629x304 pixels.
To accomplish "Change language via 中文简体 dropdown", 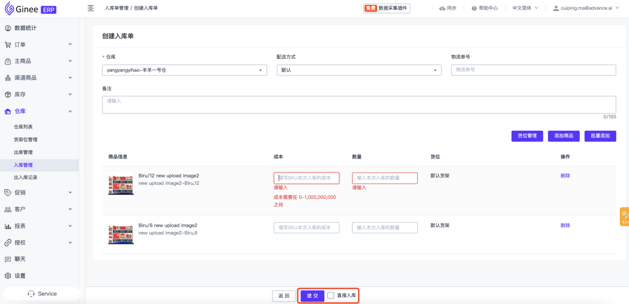I will pyautogui.click(x=525, y=8).
